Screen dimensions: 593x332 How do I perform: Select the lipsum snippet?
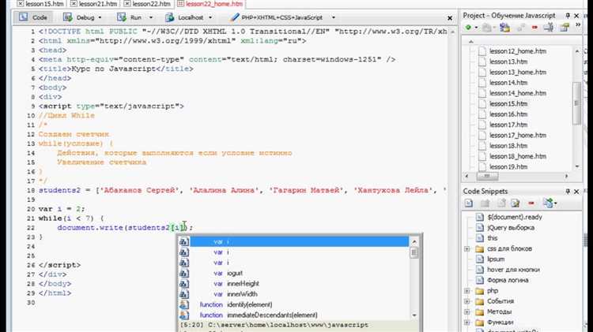click(x=496, y=259)
